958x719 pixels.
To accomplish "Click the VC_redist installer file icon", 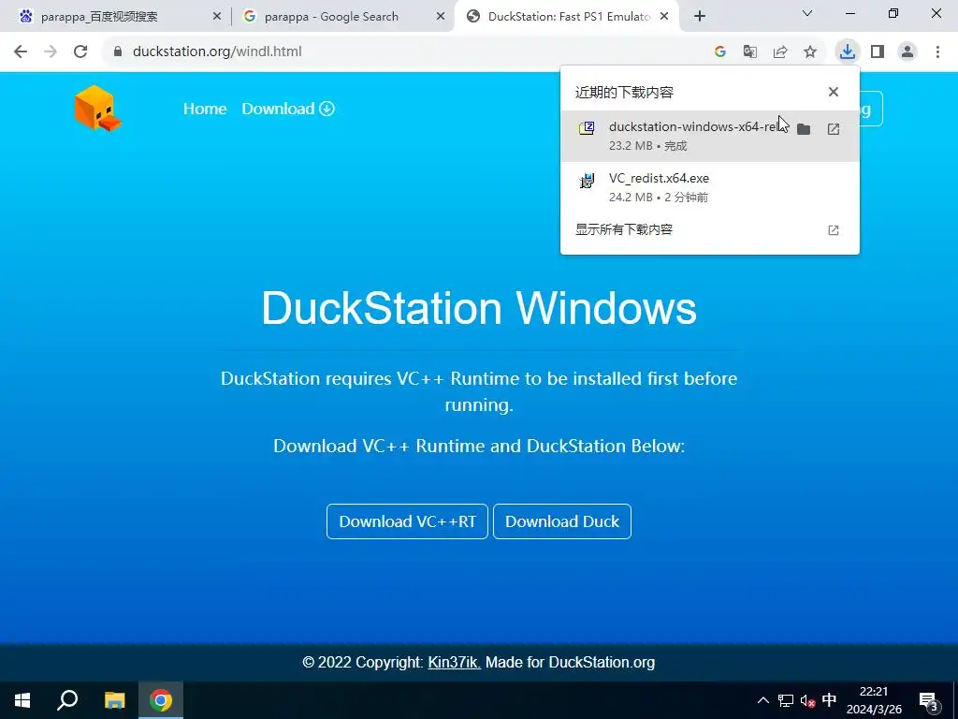I will [x=587, y=181].
